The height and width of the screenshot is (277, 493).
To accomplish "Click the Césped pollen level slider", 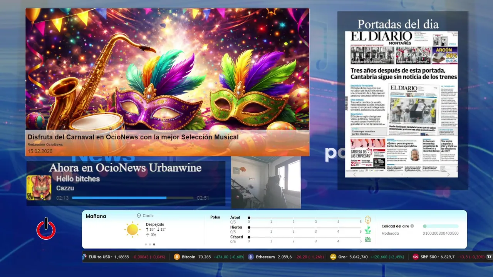I will click(x=305, y=237).
